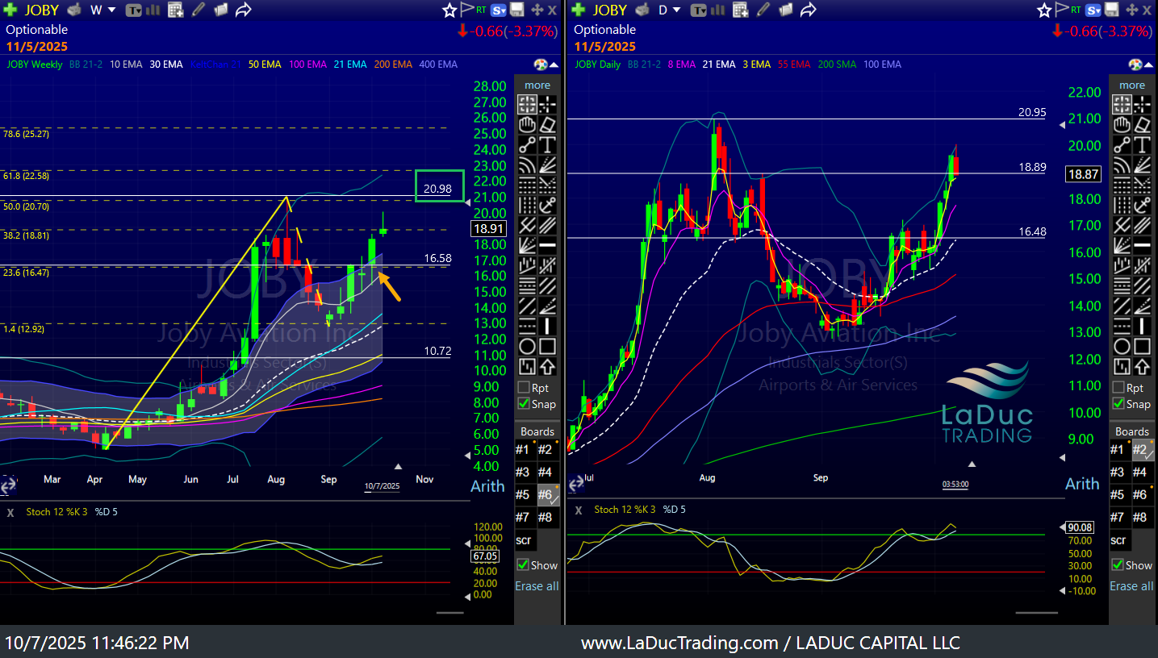Open the blue S dropdown in daily chart

1093,10
